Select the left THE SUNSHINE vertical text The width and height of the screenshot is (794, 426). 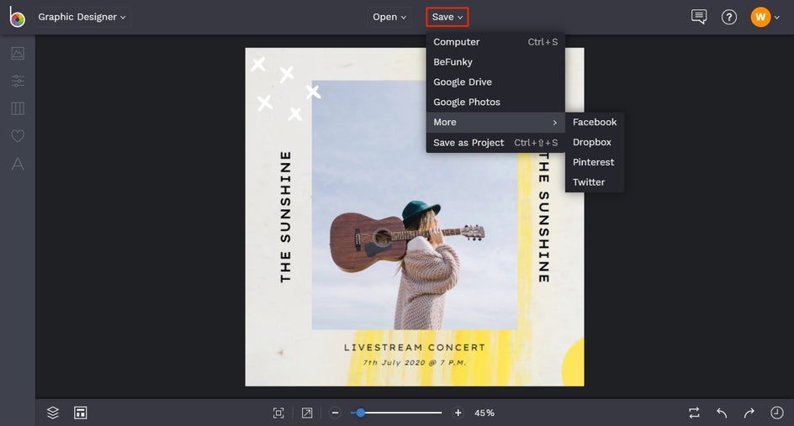pos(286,217)
